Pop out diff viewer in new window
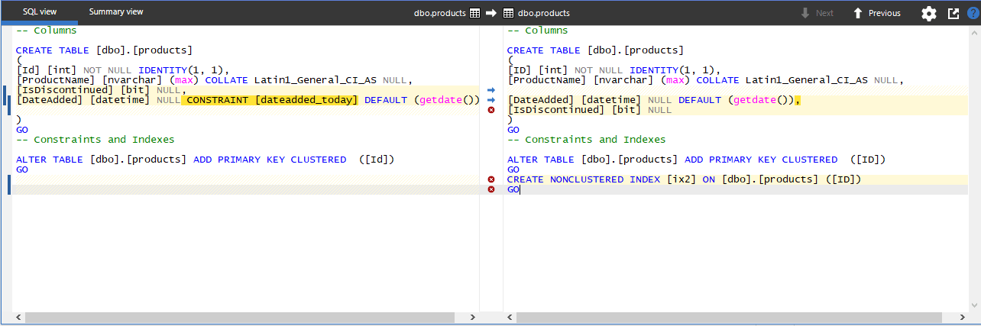 tap(953, 13)
